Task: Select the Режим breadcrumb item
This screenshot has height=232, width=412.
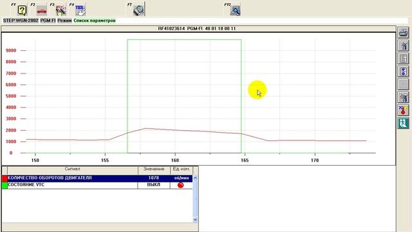Action: tap(64, 21)
